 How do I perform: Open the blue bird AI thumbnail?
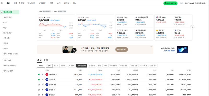coord(182,50)
